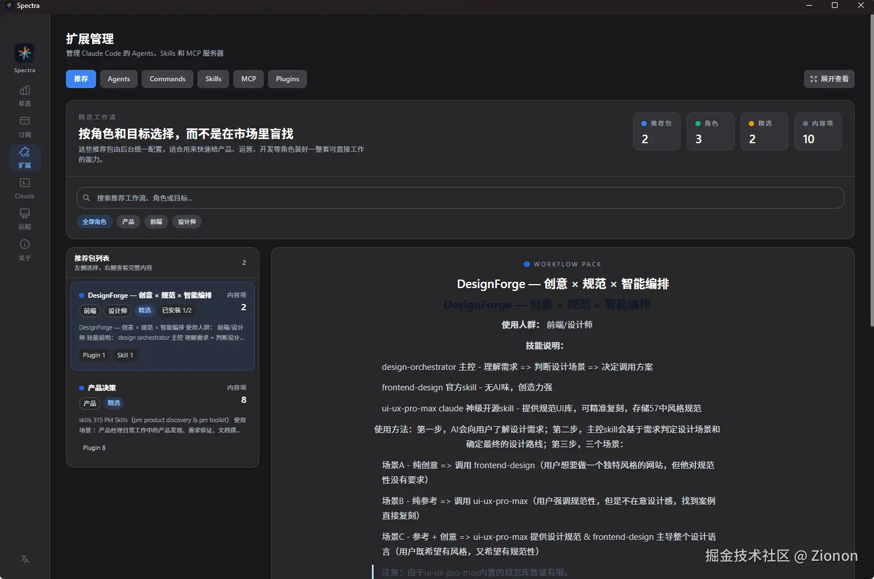Open the 关于 about icon in sidebar
Viewport: 874px width, 579px height.
(24, 244)
